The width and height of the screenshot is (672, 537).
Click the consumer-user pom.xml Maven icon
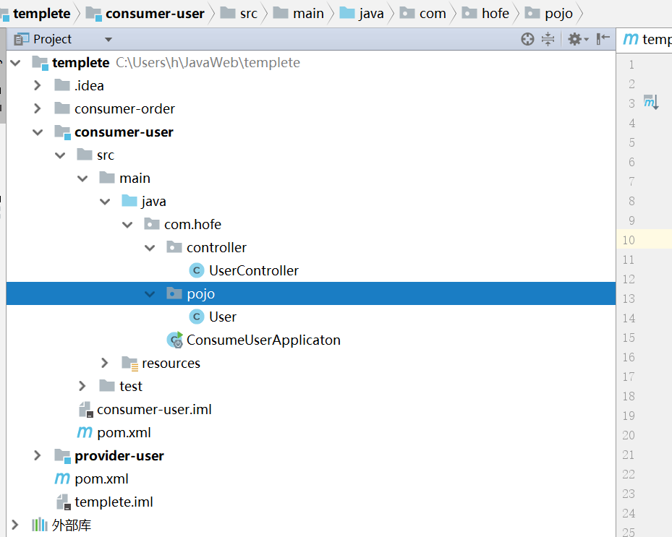[85, 432]
